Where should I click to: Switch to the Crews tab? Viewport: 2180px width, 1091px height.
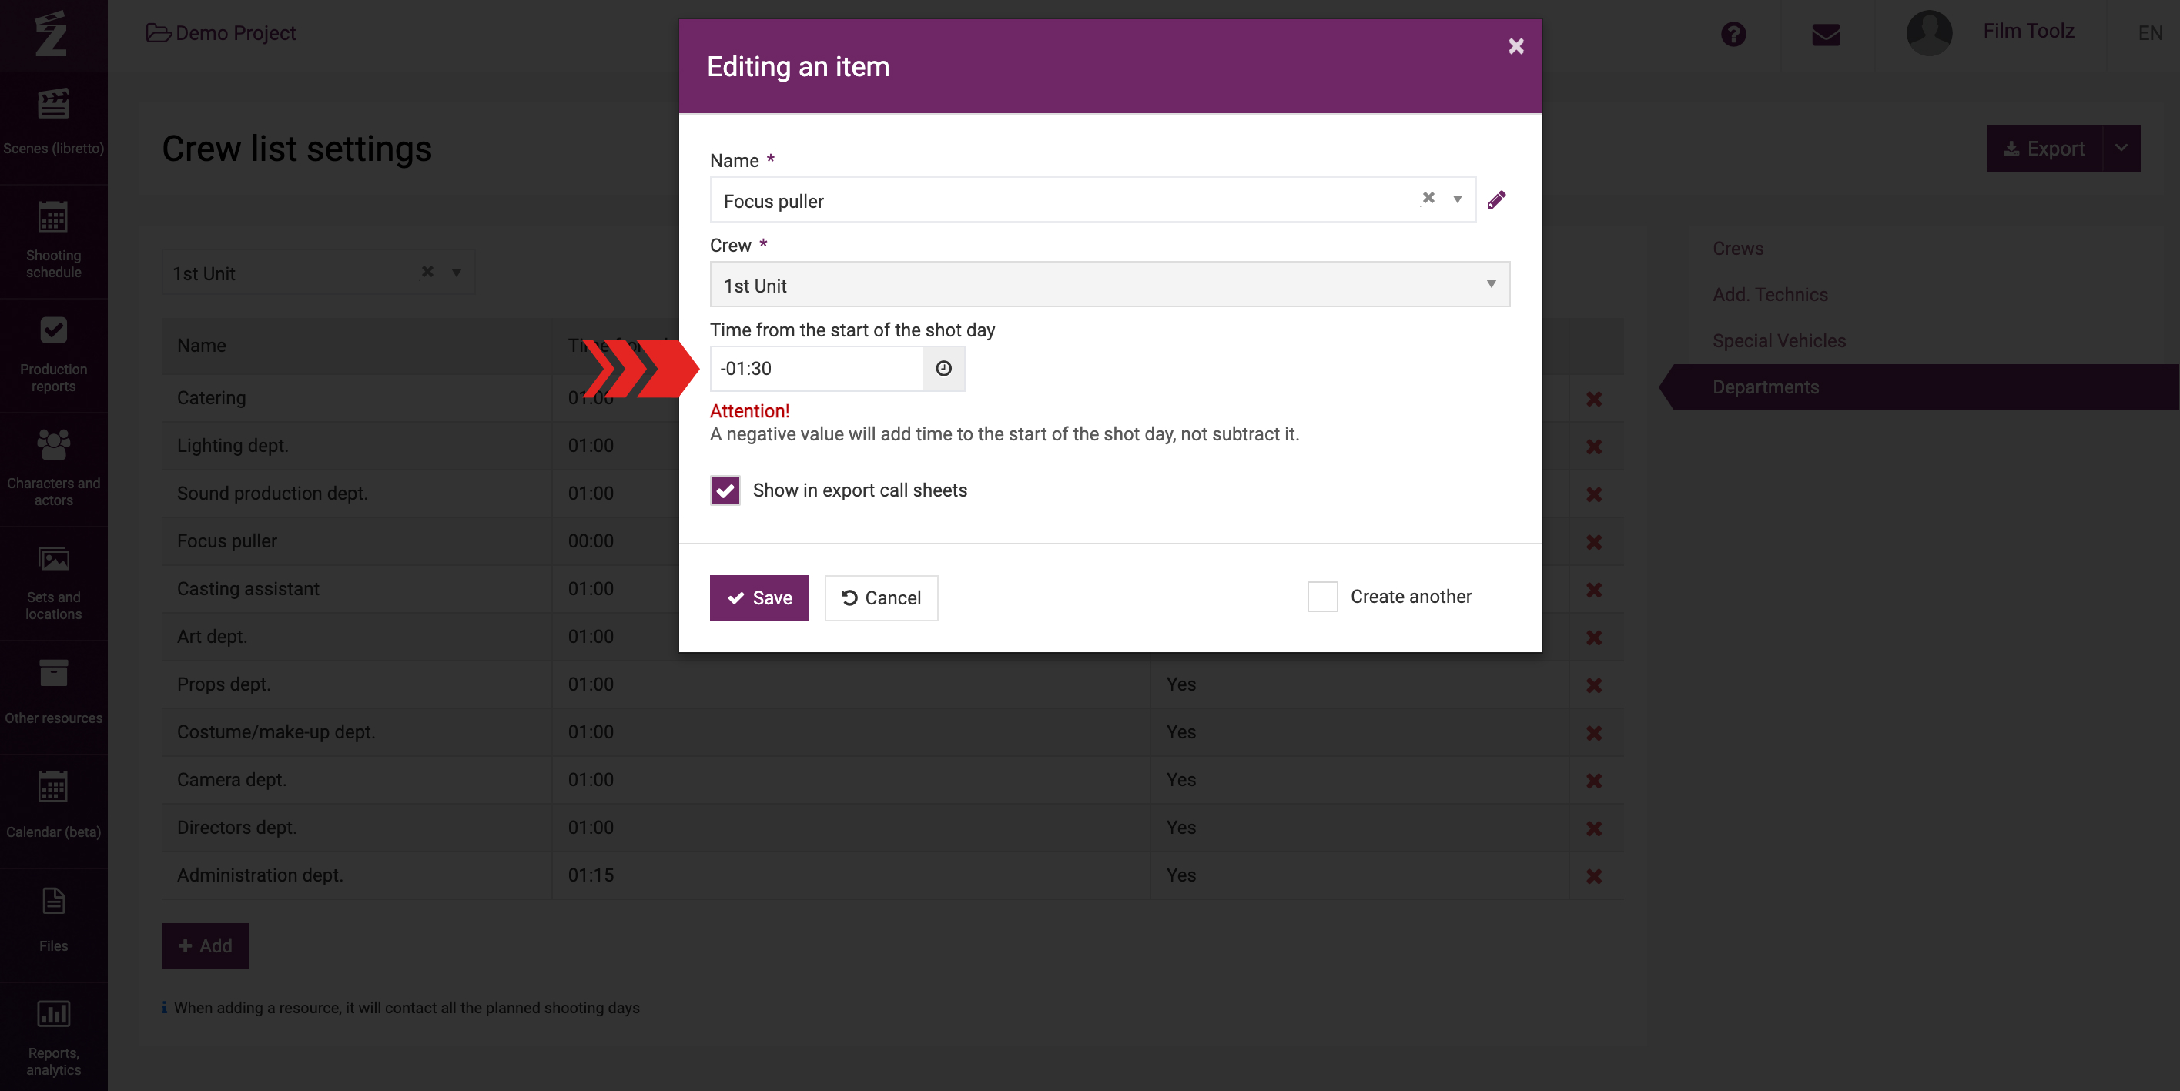tap(1737, 249)
